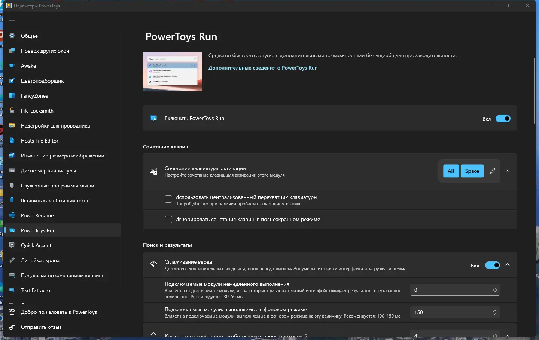Click the File Locksmith padlock icon
Image resolution: width=539 pixels, height=340 pixels.
(x=12, y=111)
